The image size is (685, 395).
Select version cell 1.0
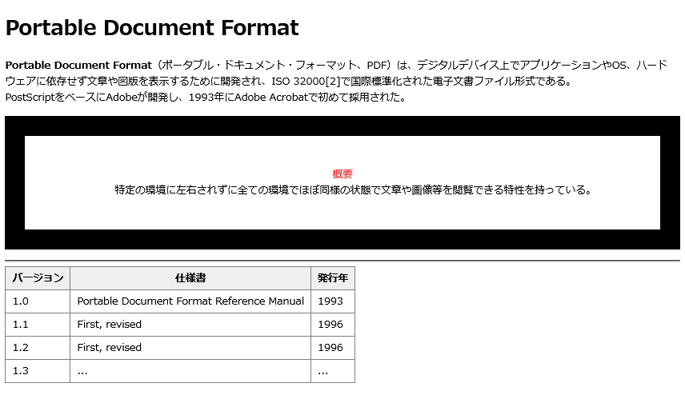(x=38, y=301)
